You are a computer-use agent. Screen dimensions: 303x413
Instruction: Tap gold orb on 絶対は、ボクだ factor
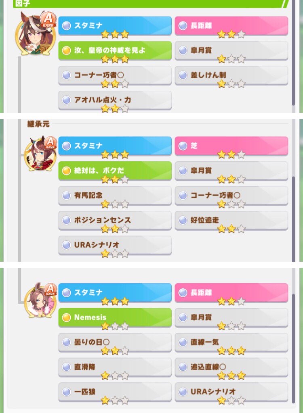coord(66,171)
